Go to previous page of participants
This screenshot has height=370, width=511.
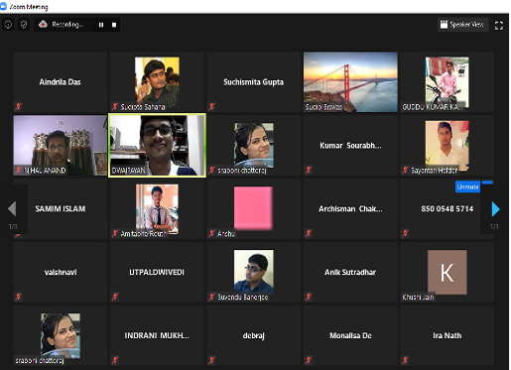pyautogui.click(x=12, y=208)
